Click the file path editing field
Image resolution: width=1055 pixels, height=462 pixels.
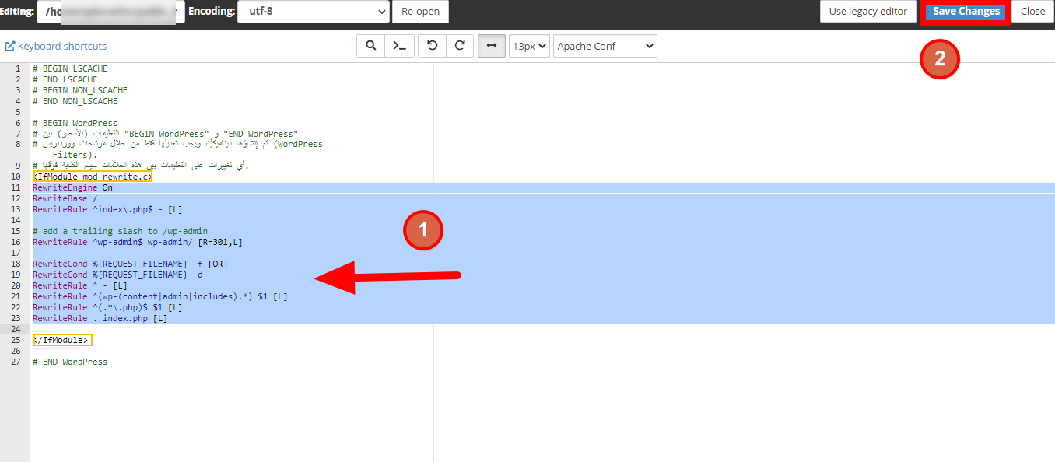click(109, 12)
